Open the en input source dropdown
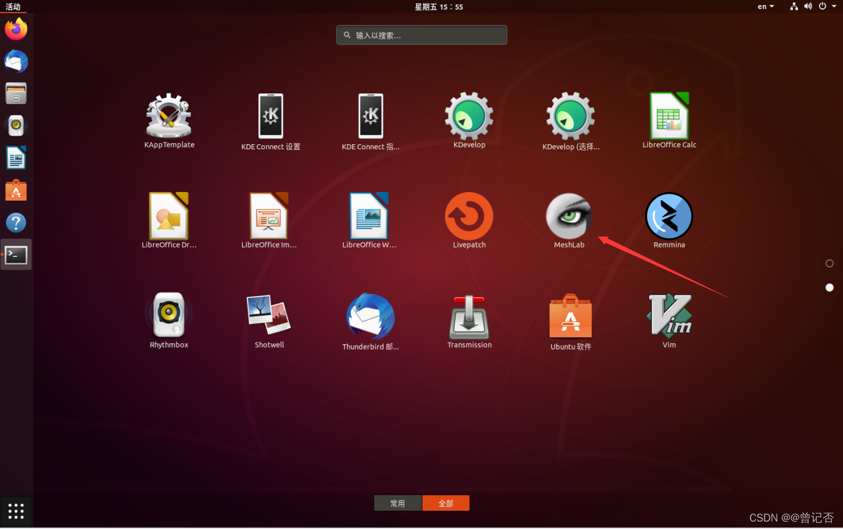 coord(765,7)
